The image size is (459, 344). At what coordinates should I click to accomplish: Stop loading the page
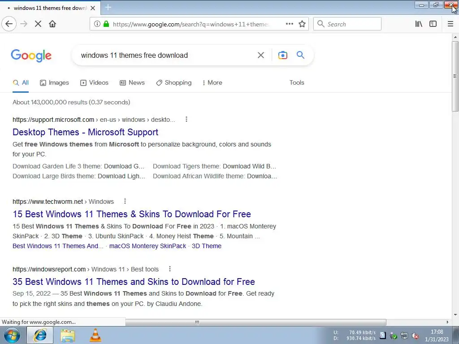coord(38,24)
